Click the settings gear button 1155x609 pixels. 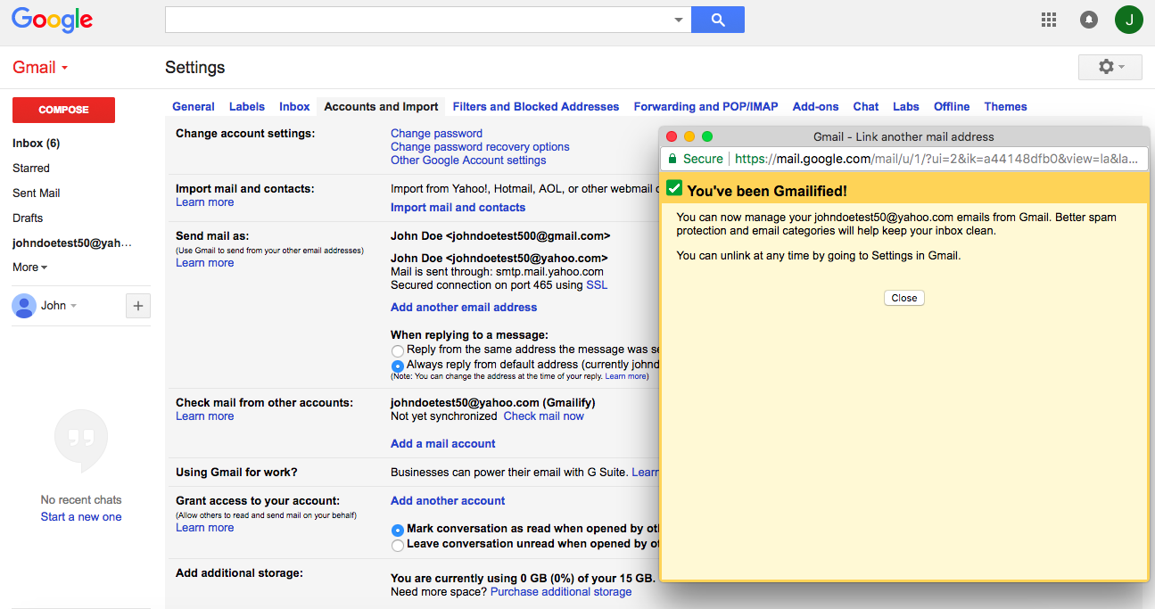(x=1110, y=67)
